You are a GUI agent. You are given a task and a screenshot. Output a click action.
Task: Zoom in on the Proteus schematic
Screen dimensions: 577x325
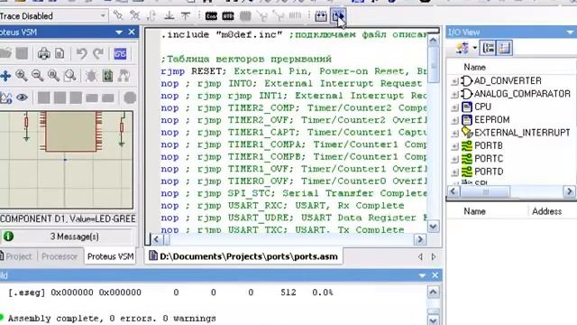(x=22, y=76)
